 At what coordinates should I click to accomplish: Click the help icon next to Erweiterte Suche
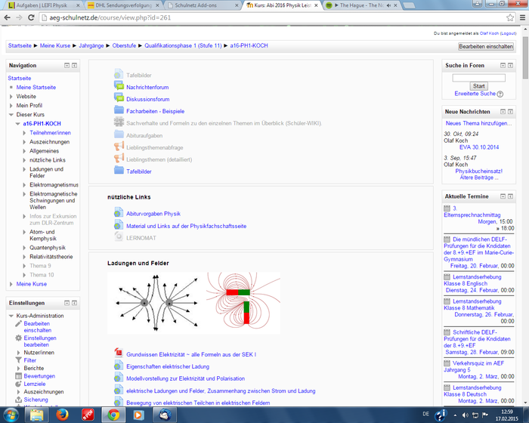click(x=500, y=94)
